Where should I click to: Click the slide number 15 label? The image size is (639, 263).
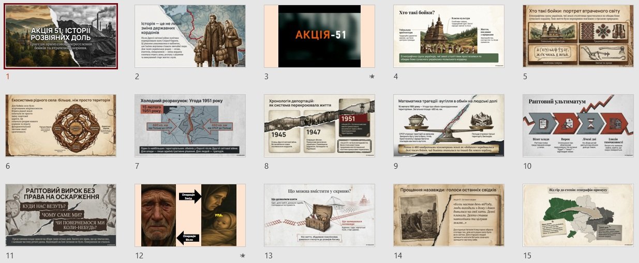click(x=527, y=255)
